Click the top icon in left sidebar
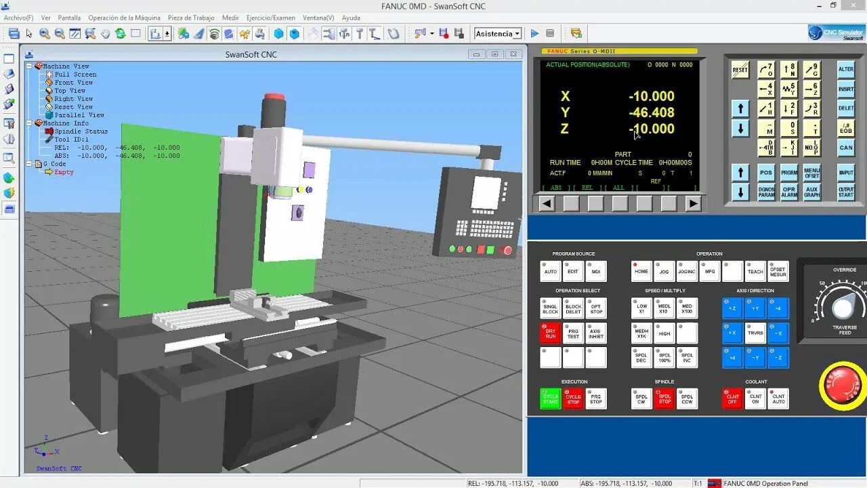The height and width of the screenshot is (488, 867). point(9,59)
